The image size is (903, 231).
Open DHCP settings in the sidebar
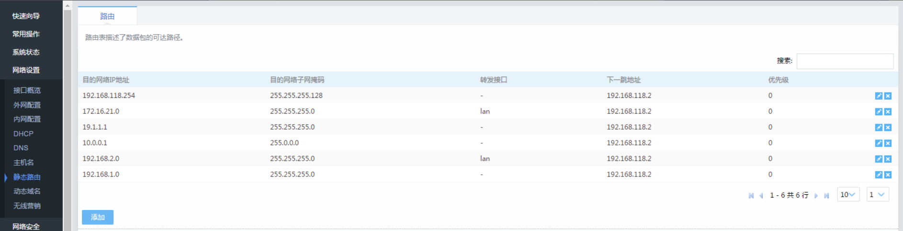point(23,134)
